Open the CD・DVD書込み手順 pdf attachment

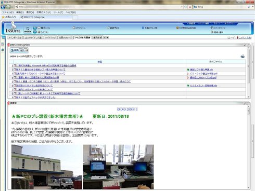[x=203, y=74]
